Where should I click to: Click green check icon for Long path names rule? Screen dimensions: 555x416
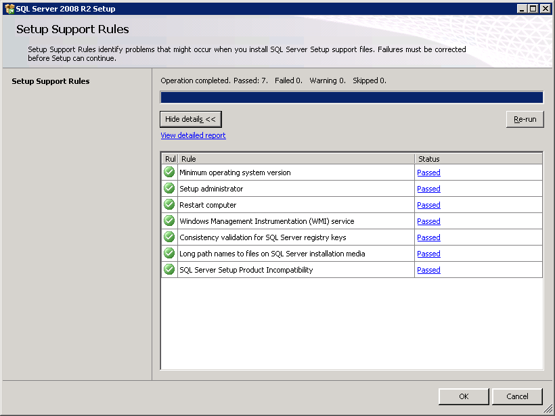pyautogui.click(x=169, y=254)
